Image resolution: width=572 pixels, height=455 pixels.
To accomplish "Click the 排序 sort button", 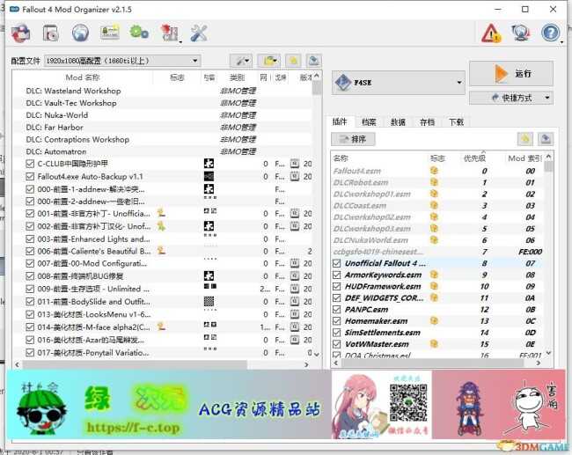I will 354,139.
